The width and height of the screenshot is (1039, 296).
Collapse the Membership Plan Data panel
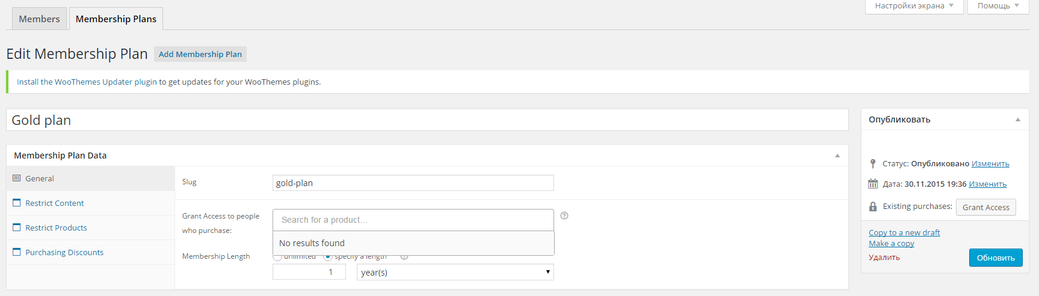tap(837, 156)
